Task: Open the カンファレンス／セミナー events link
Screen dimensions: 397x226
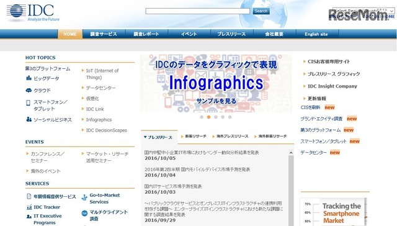Action: click(x=48, y=157)
